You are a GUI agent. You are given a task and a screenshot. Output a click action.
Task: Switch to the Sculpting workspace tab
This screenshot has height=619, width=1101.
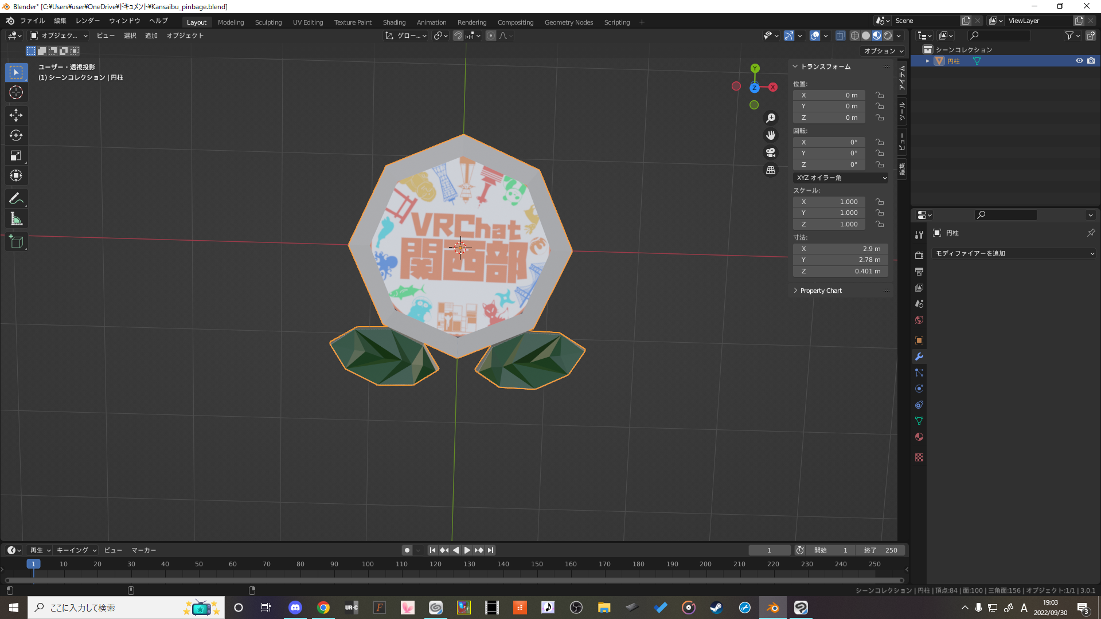tap(268, 22)
